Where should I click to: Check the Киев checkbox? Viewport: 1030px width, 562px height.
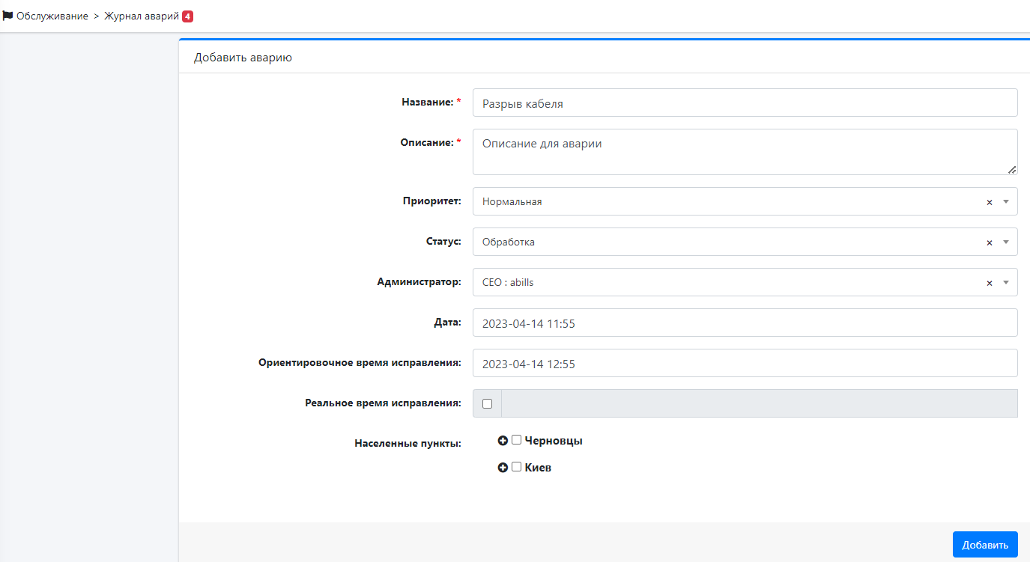(516, 467)
